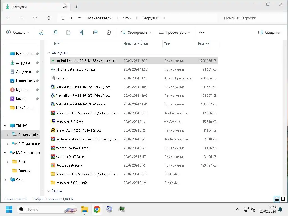The height and width of the screenshot is (216, 288).
Task: Open the three-dot more options menu
Action: coord(201,33)
